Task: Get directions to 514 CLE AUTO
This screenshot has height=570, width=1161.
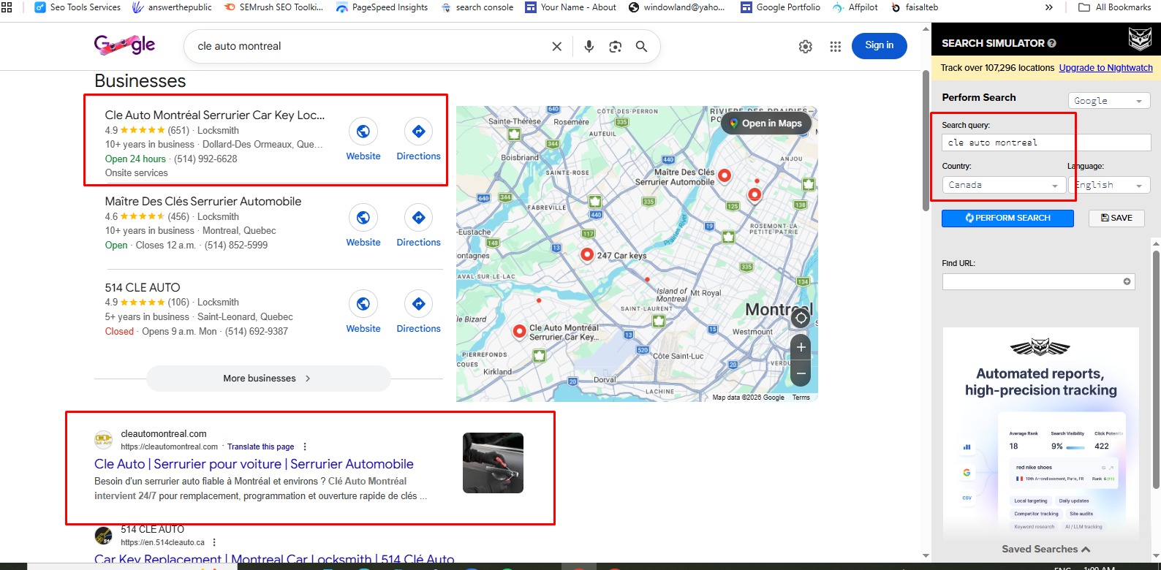Action: tap(418, 311)
